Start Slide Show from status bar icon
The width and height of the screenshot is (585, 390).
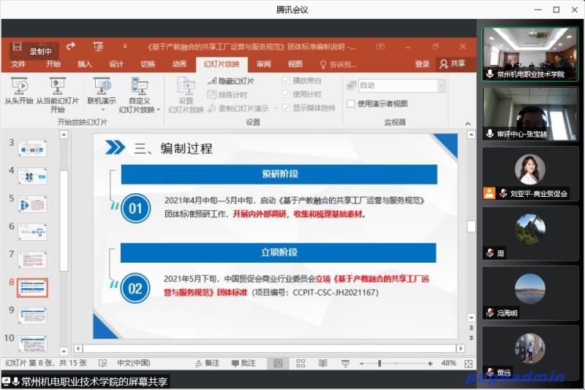(x=345, y=364)
